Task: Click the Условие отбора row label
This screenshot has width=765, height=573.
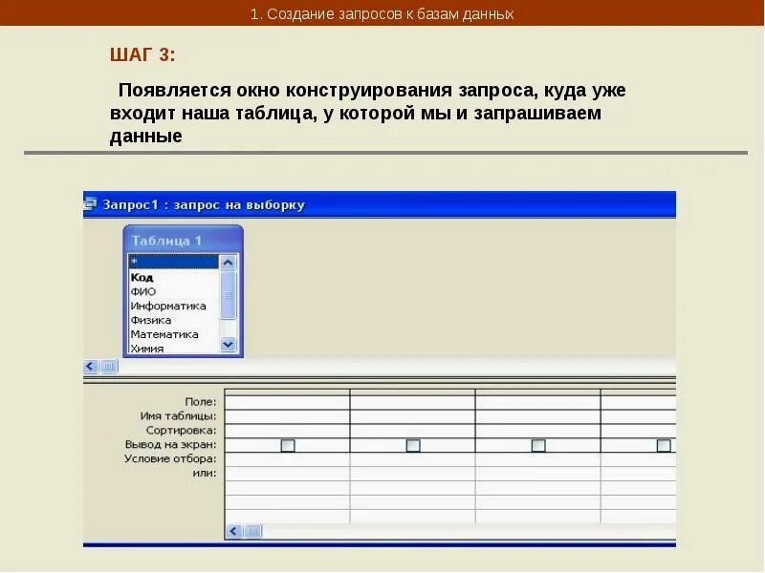Action: tap(170, 459)
